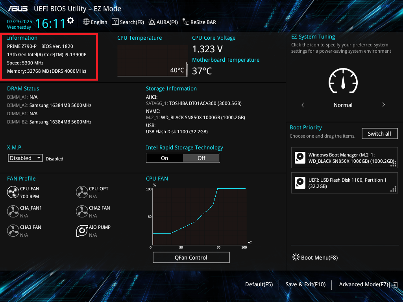Select UEFI USB Flash Disk boot entry
The width and height of the screenshot is (403, 302).
click(344, 183)
